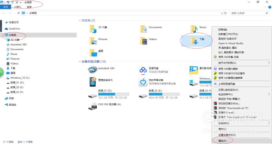The image size is (272, 144).
Task: Click the blue help question mark icon
Action: [x=270, y=7]
